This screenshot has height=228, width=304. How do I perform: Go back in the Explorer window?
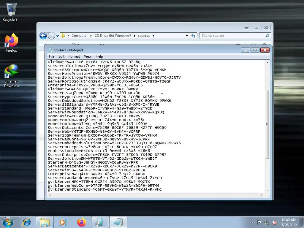click(x=43, y=36)
